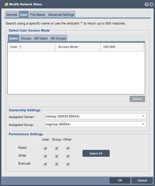Image resolution: width=155 pixels, height=186 pixels.
Task: Toggle Write permission for Other
Action: tap(68, 156)
